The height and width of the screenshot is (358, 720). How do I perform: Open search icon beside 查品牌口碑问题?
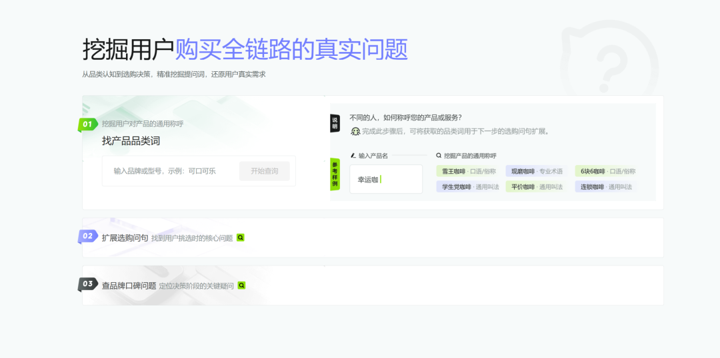[x=241, y=285]
